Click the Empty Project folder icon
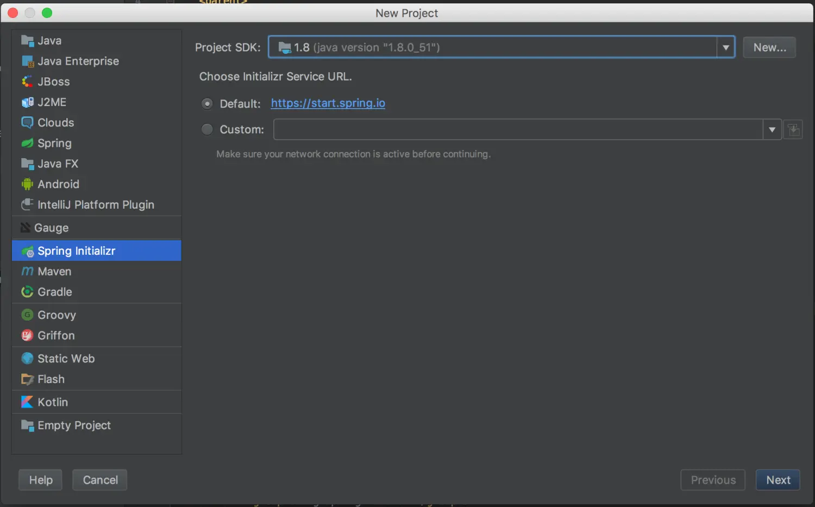 (x=27, y=425)
